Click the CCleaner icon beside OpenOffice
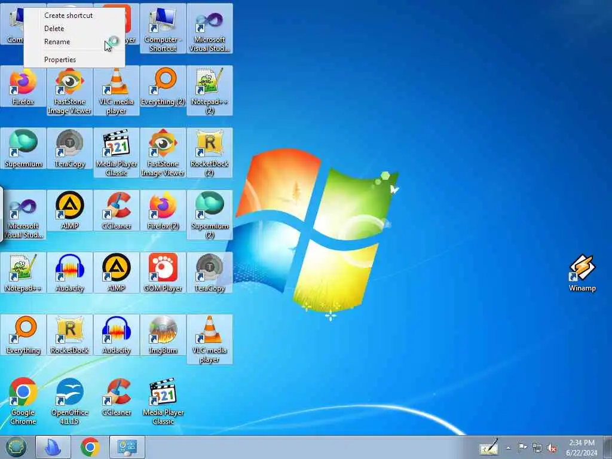 click(117, 397)
